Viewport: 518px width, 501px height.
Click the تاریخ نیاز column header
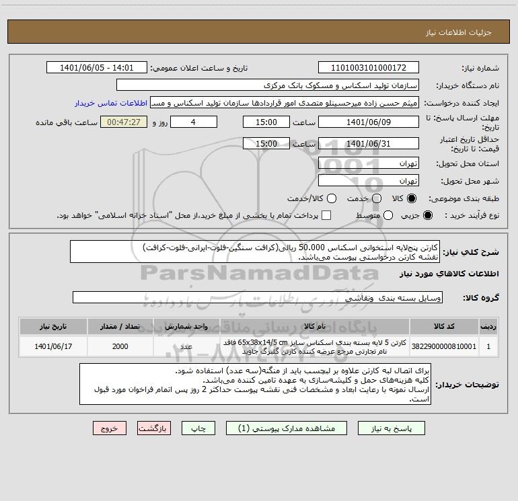click(x=53, y=326)
